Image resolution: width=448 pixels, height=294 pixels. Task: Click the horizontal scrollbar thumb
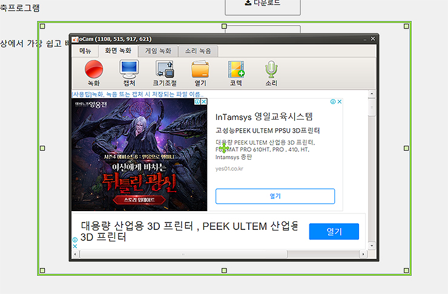tap(183, 254)
